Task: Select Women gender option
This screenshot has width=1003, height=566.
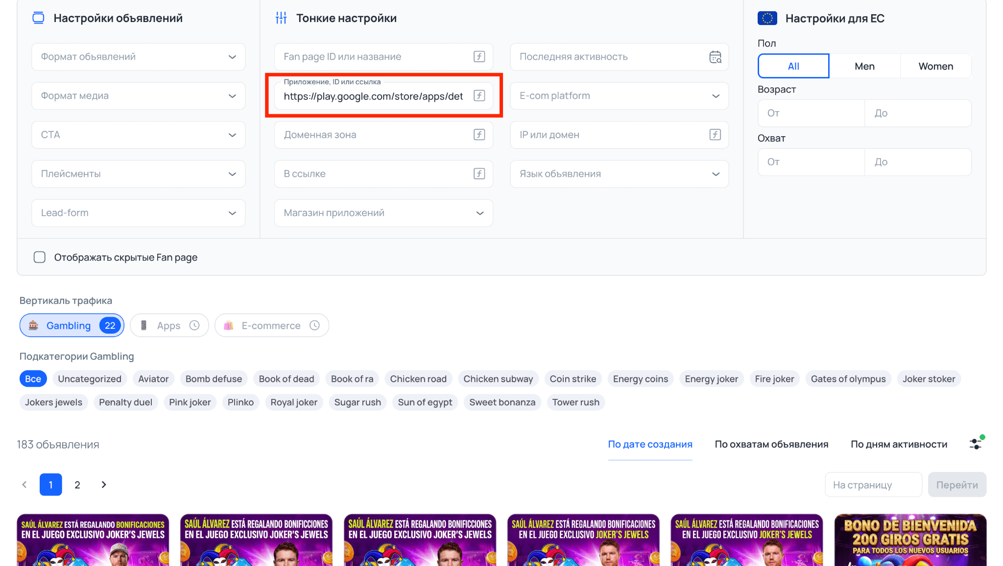Action: 936,66
